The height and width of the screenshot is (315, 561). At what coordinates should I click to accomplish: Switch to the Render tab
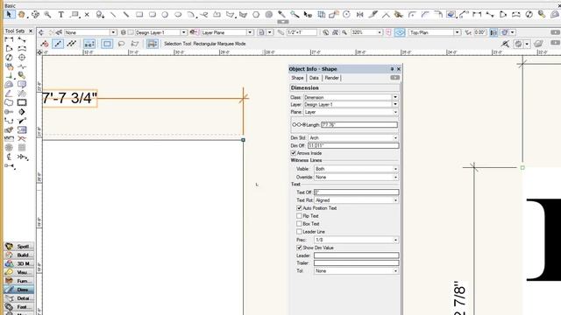pos(331,78)
